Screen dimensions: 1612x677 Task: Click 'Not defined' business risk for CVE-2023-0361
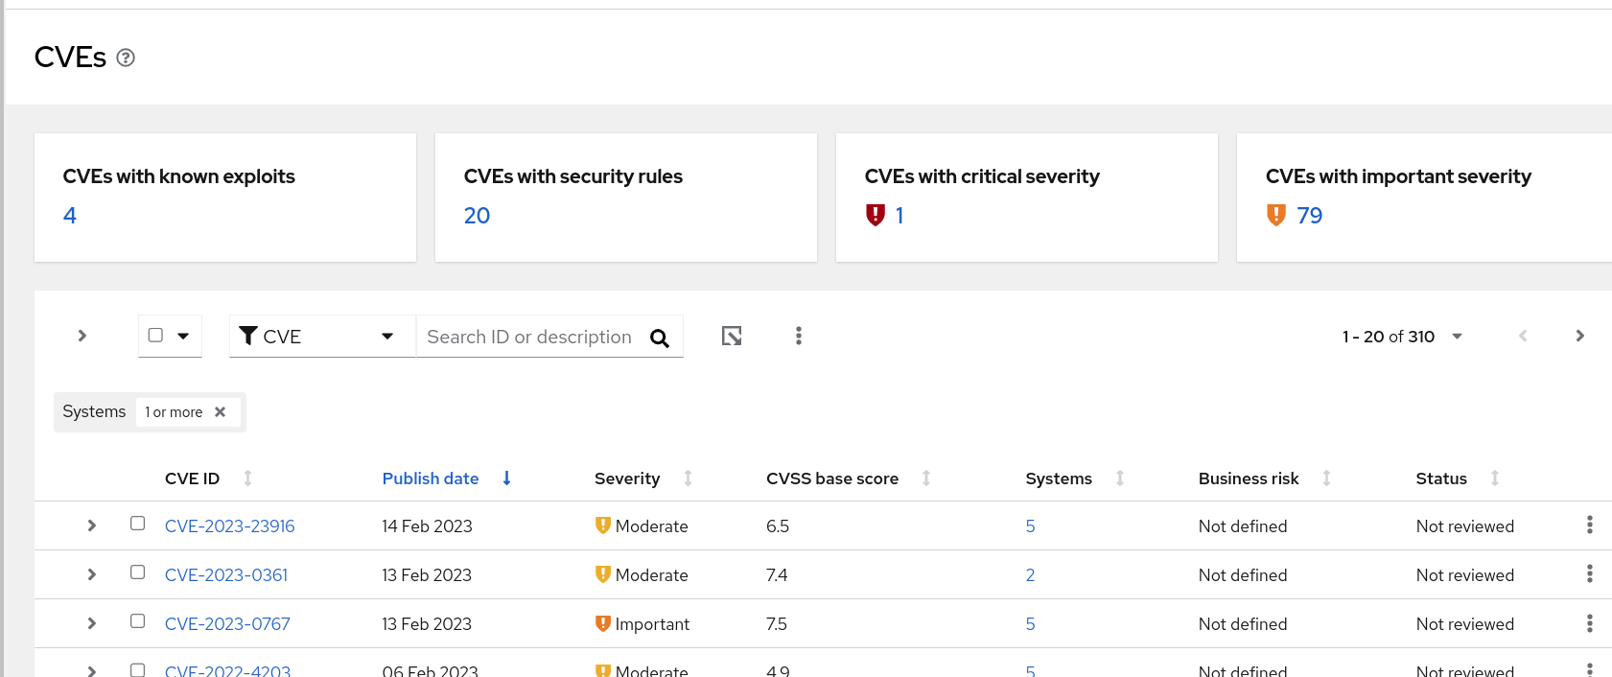click(1243, 575)
